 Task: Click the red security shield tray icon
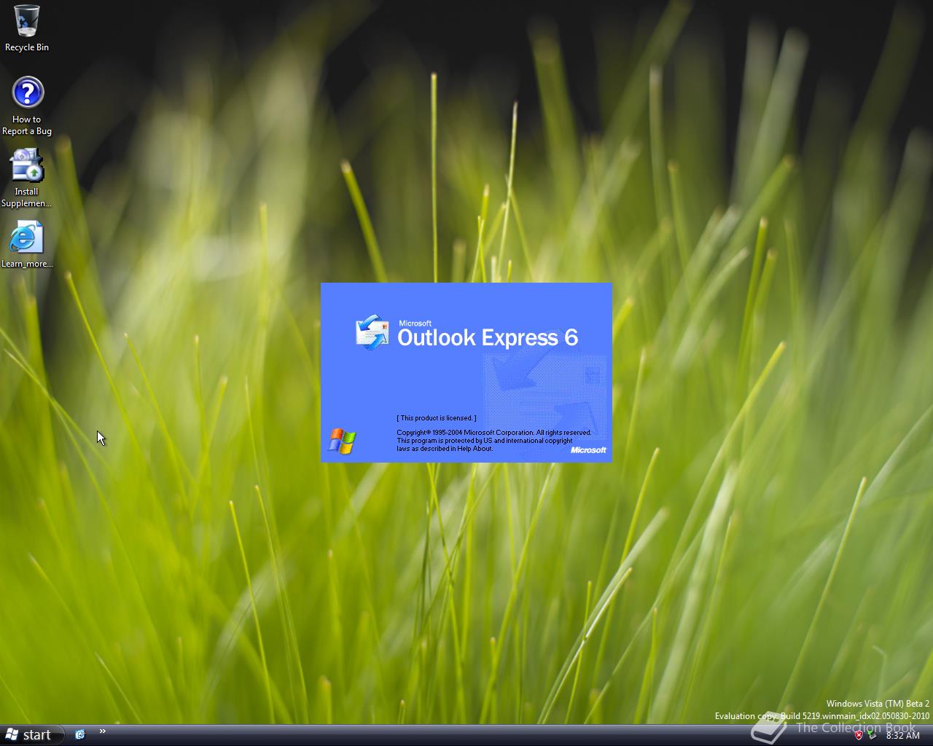click(x=859, y=735)
